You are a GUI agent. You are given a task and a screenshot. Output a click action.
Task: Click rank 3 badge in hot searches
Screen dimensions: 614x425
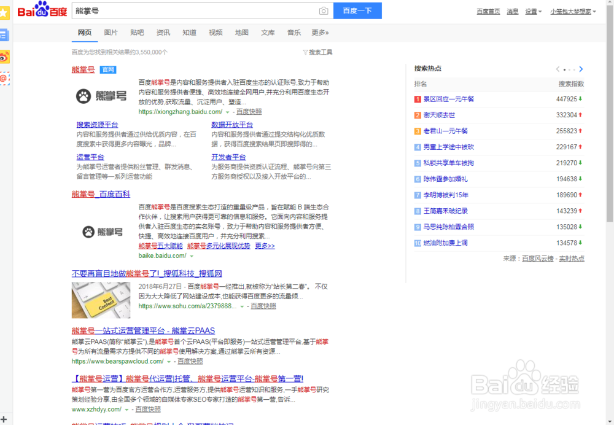pos(418,131)
